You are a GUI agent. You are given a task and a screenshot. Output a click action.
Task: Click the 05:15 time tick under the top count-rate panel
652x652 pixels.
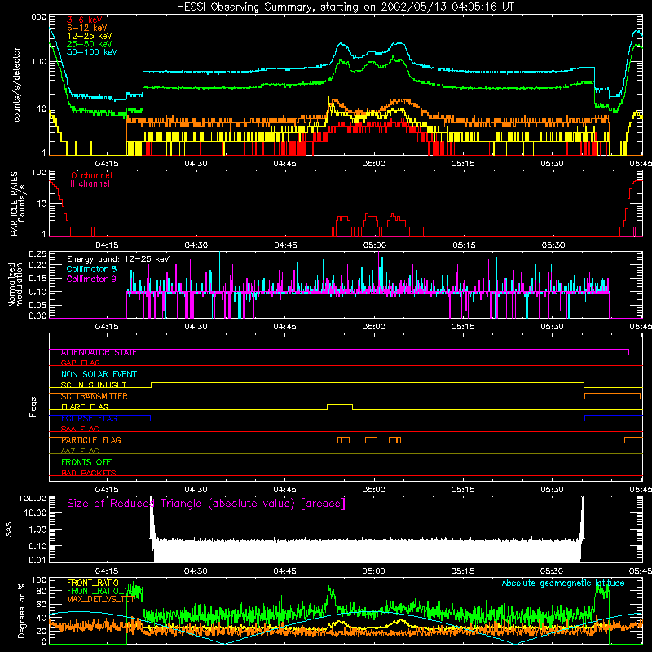coord(463,164)
